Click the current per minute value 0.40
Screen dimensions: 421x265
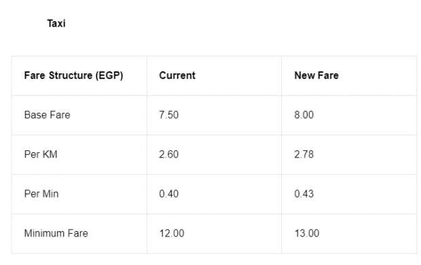(x=168, y=194)
